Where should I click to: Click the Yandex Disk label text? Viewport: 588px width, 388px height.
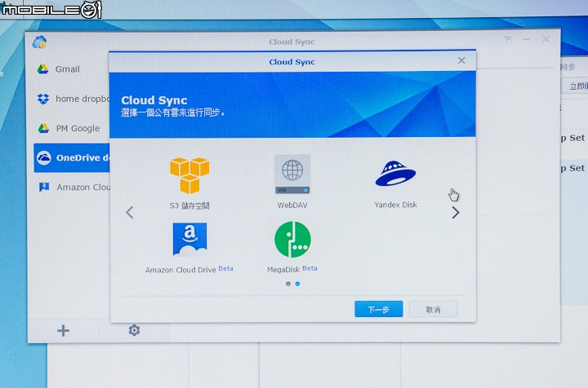point(395,205)
